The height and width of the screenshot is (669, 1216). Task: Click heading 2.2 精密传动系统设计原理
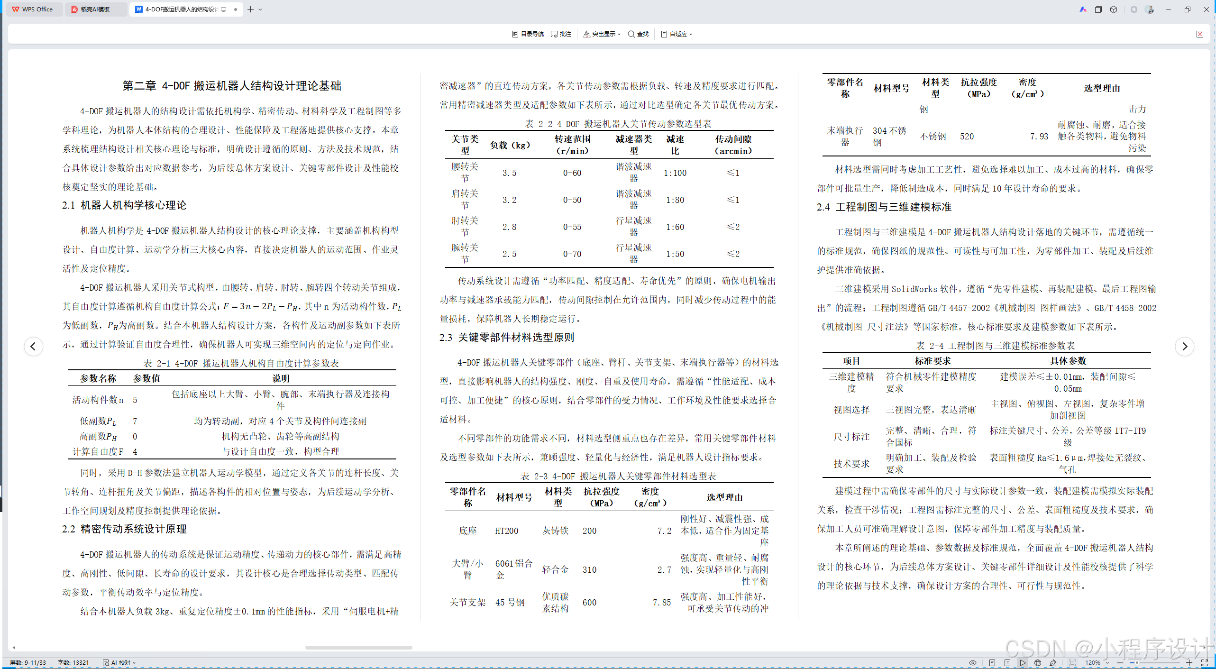(x=124, y=529)
